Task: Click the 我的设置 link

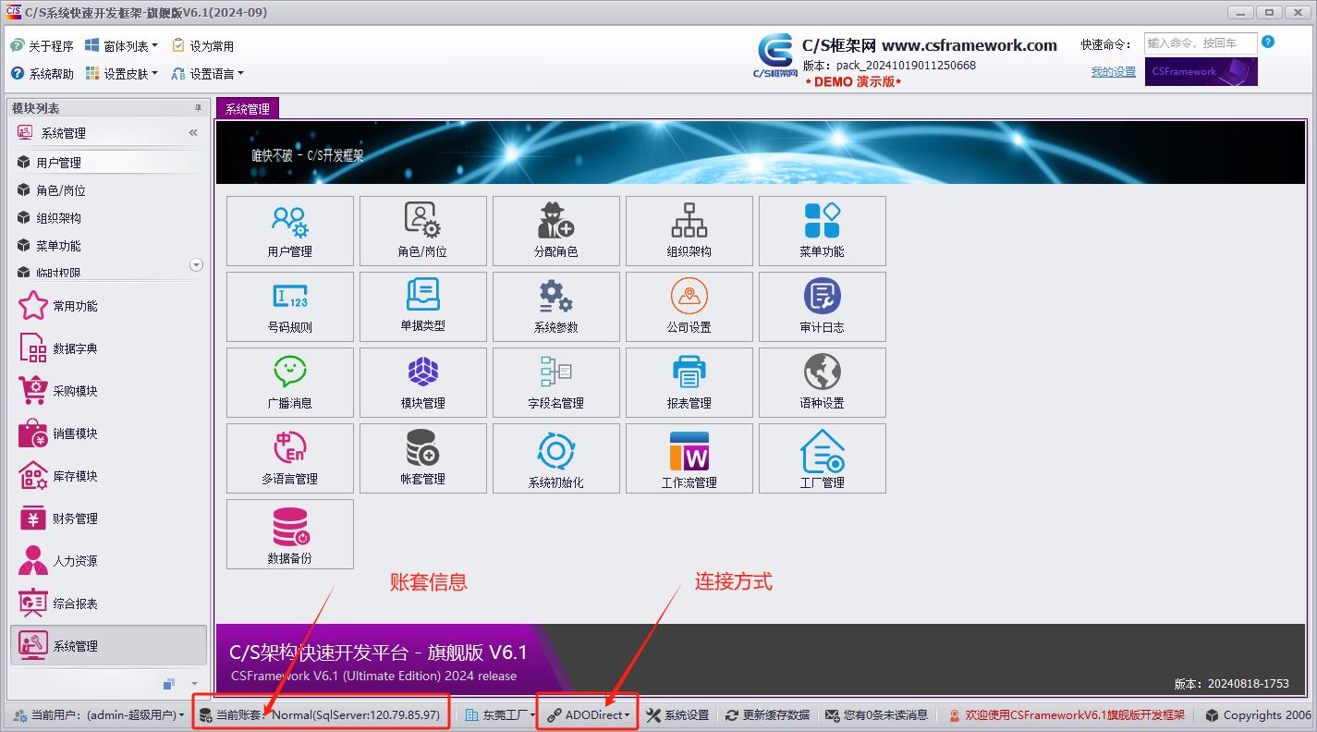Action: click(1113, 72)
